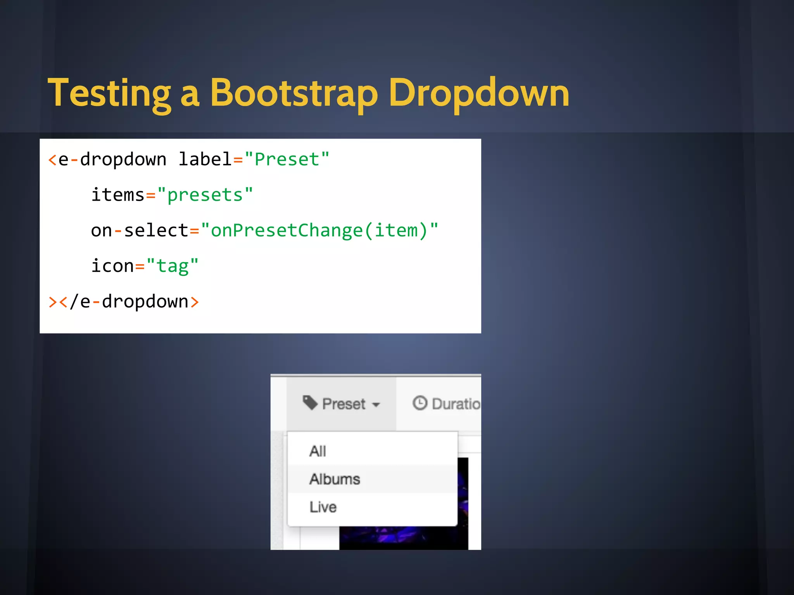Click the slide title Testing a Bootstrap Dropdown

[x=308, y=93]
